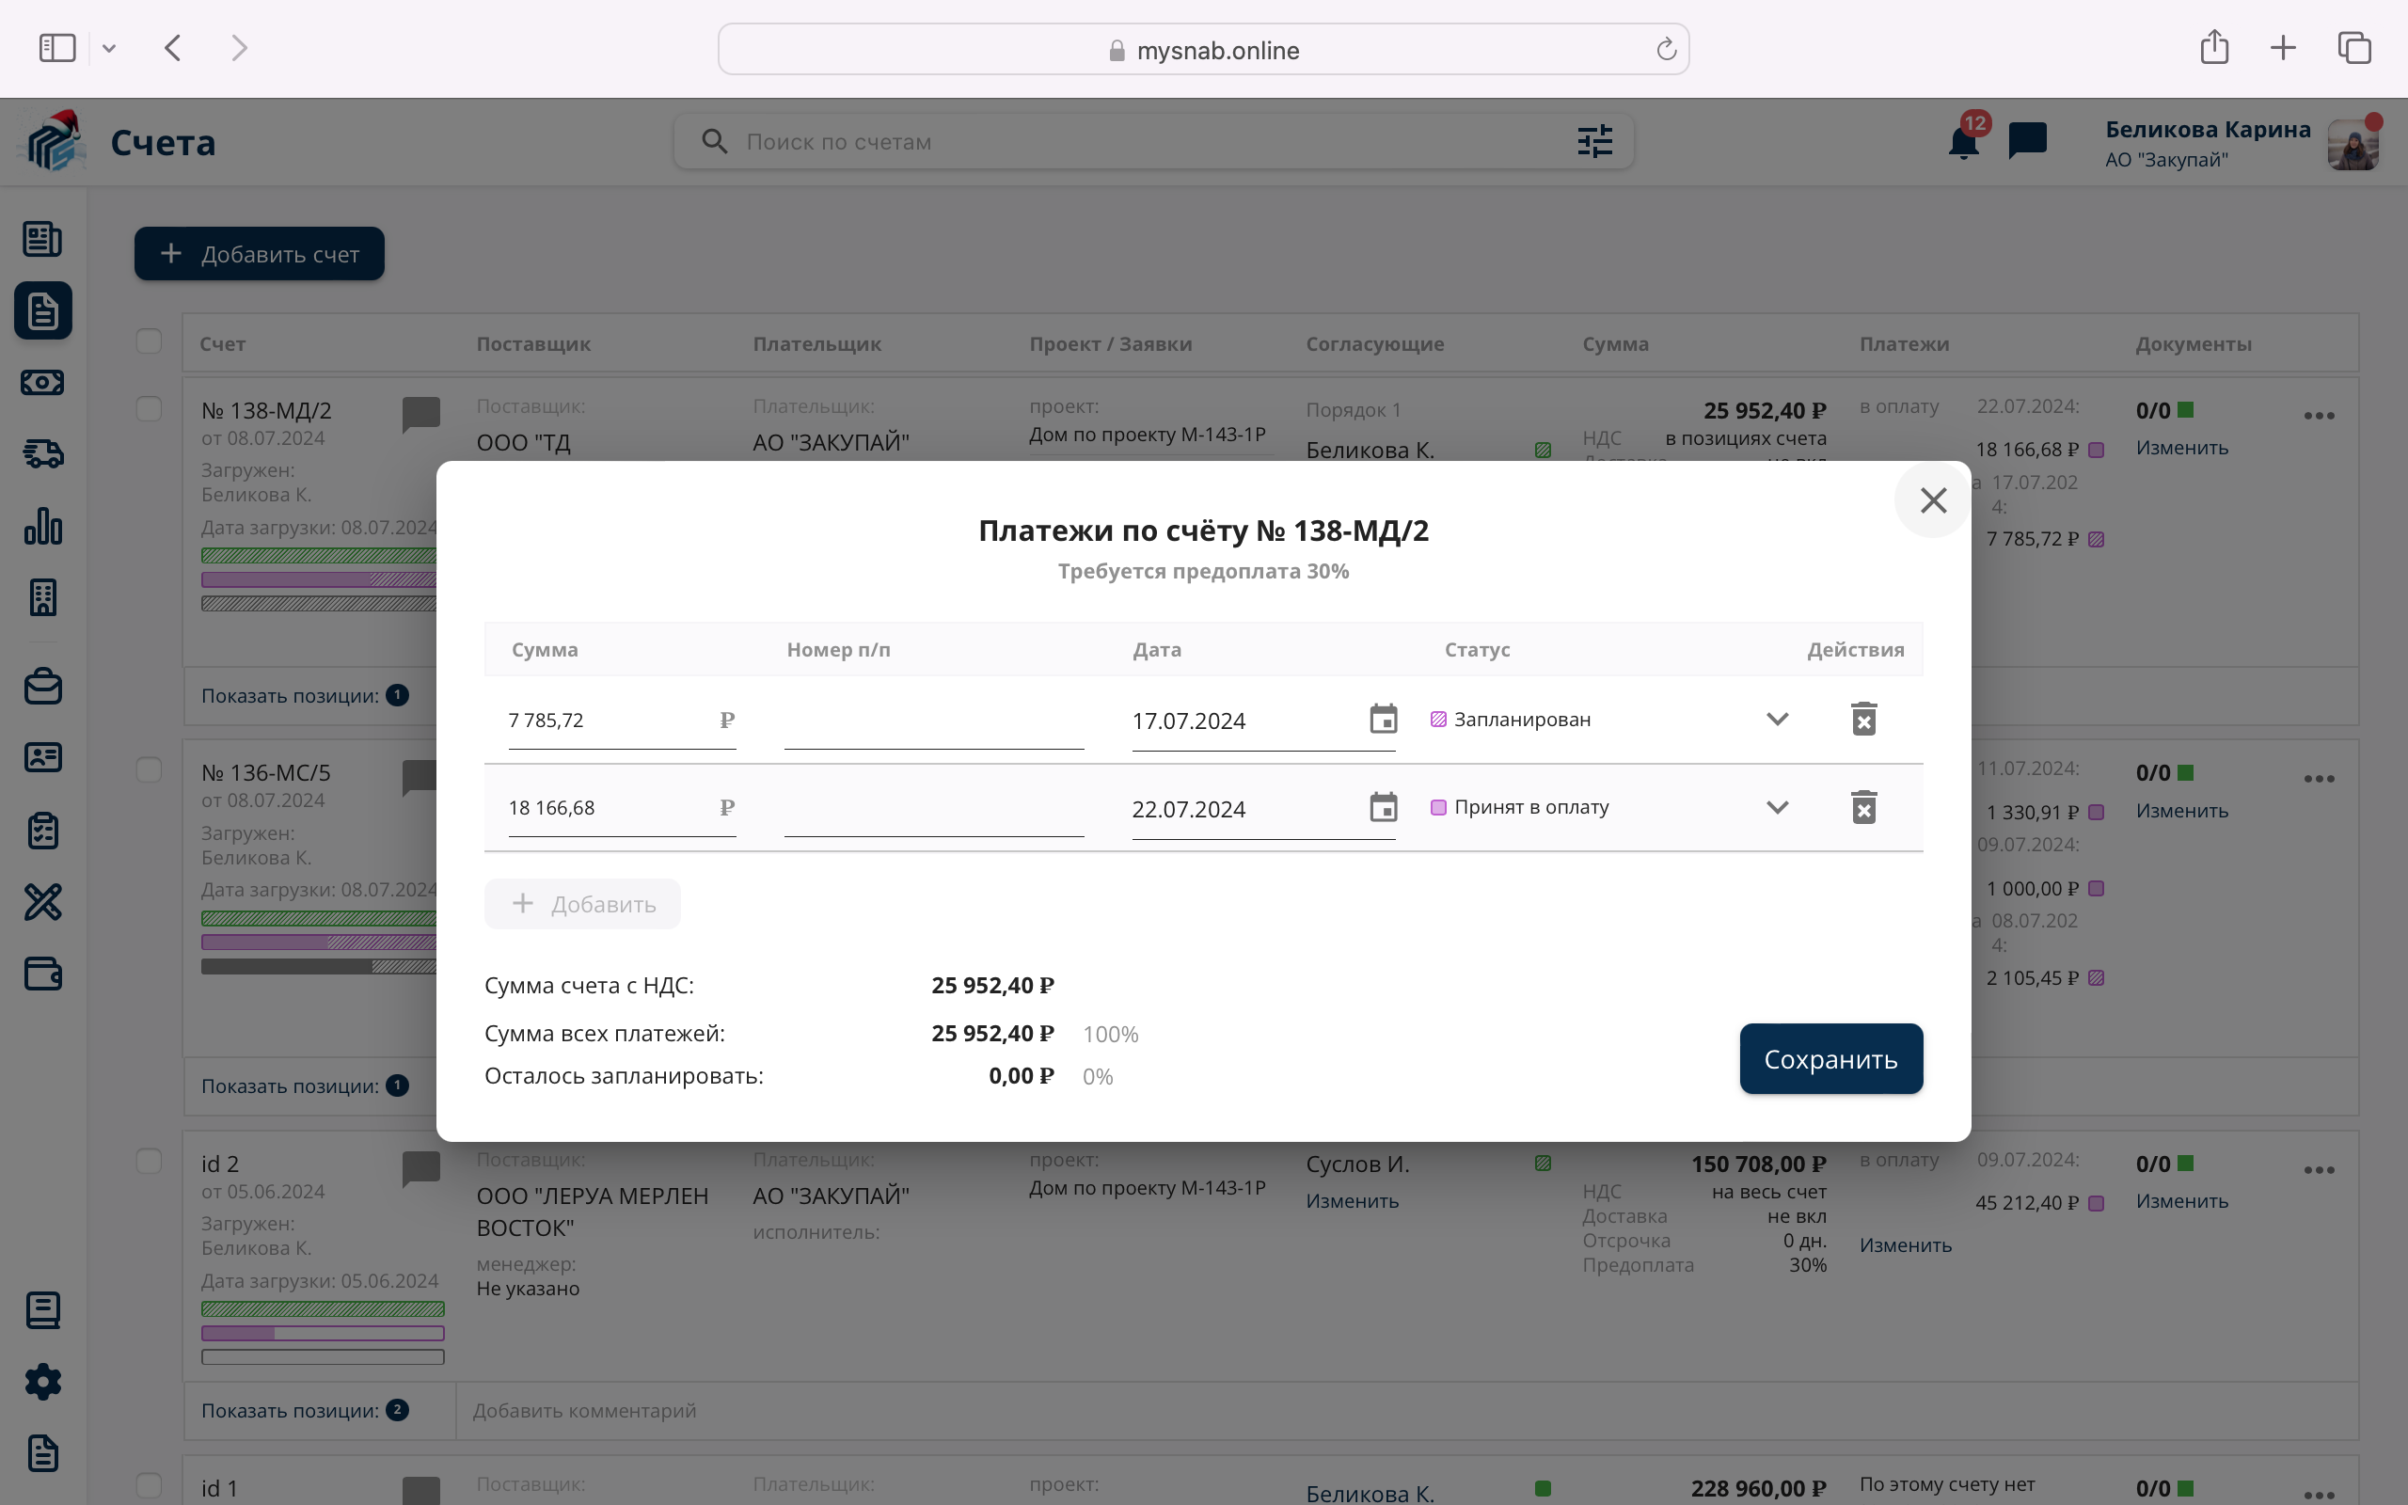Tick the checkbox for invoice id 2
Image resolution: width=2408 pixels, height=1505 pixels.
click(150, 1162)
